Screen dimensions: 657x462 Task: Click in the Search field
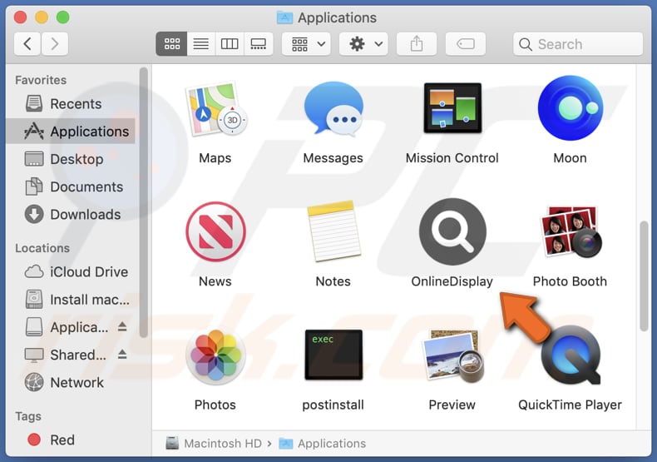click(578, 44)
